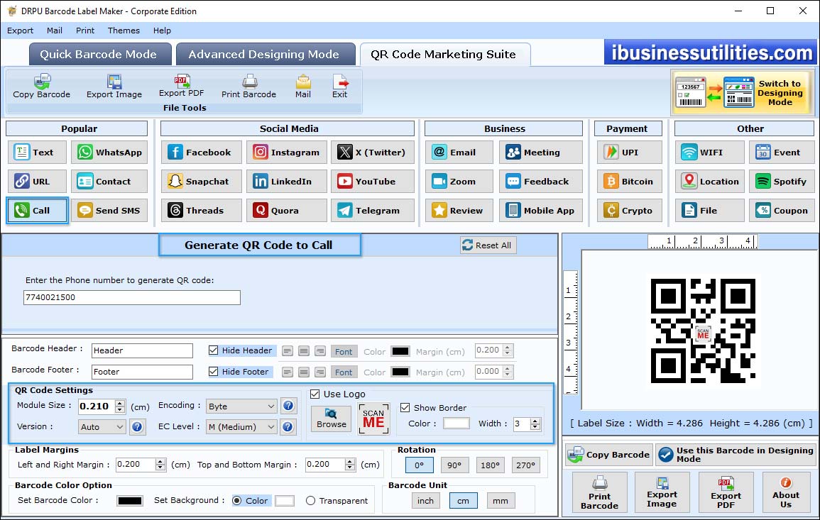Viewport: 820px width, 520px height.
Task: Select the Snapchat QR type
Action: point(202,182)
